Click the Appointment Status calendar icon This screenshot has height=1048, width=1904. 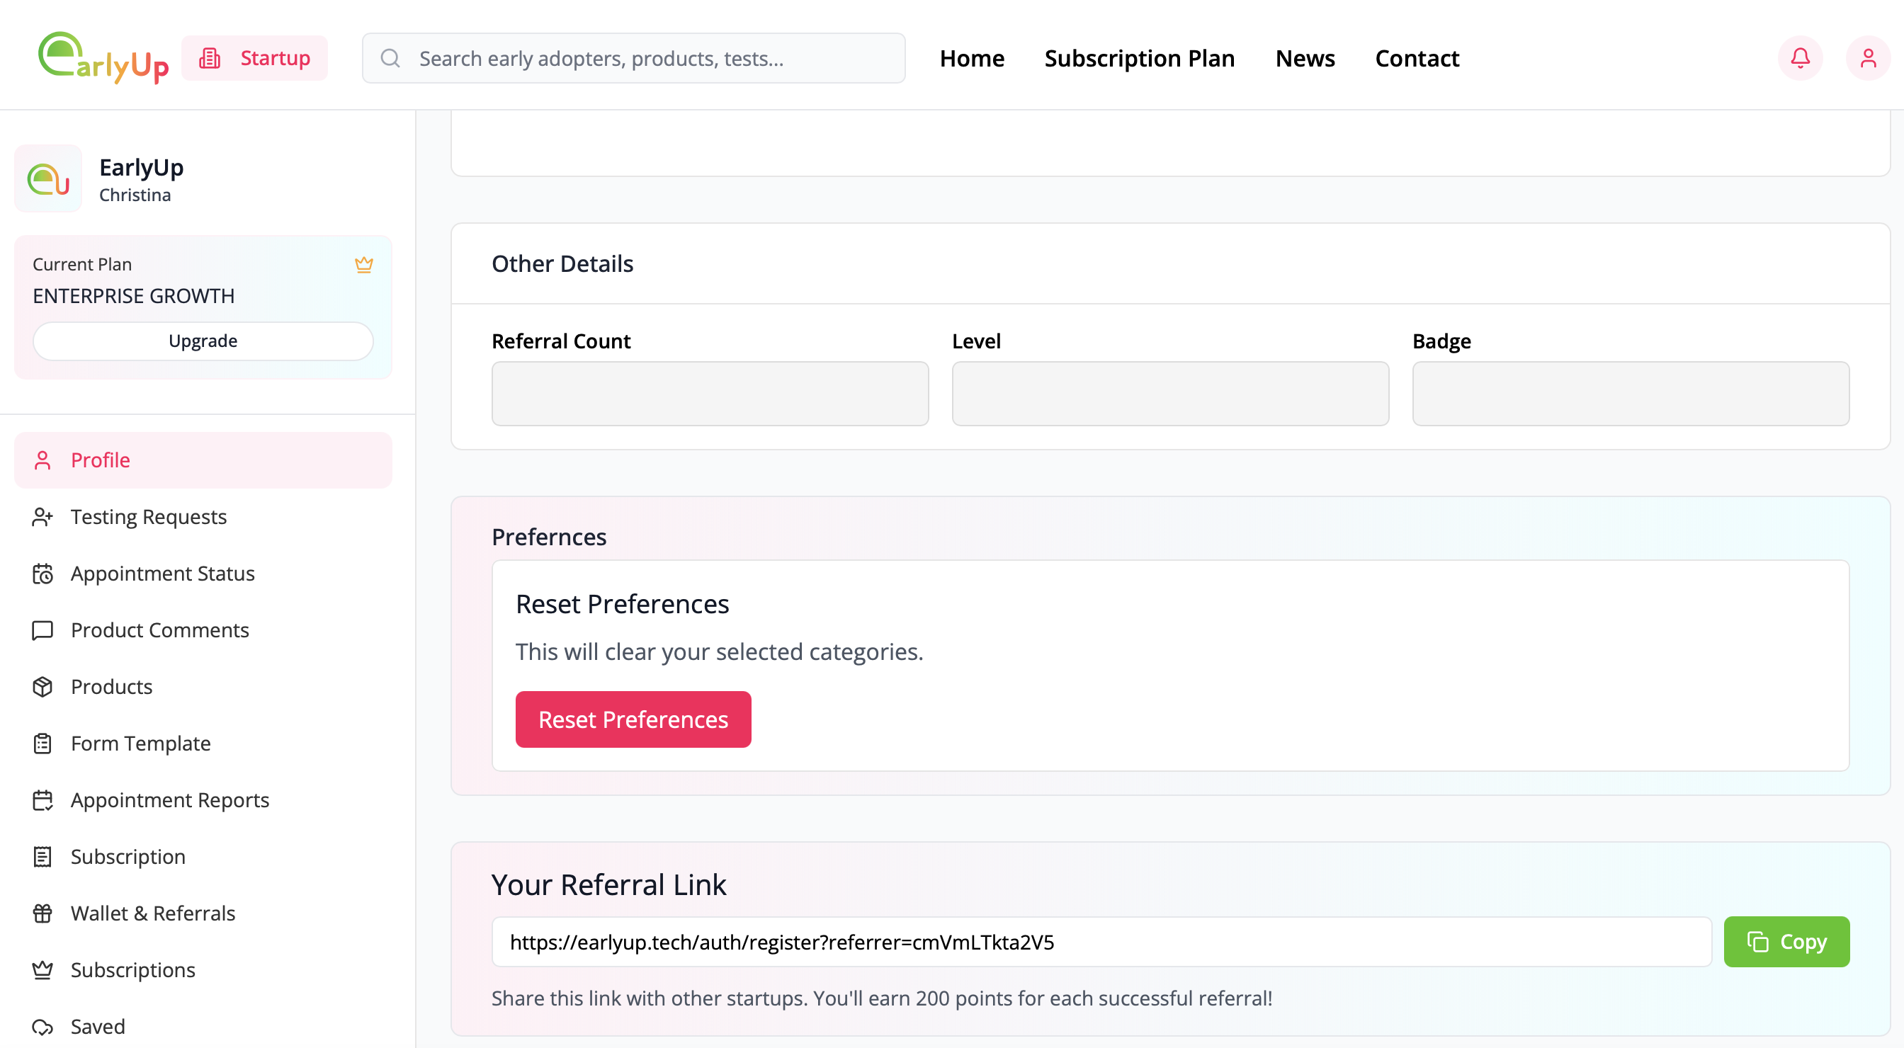pyautogui.click(x=42, y=574)
